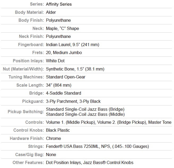Click the White Dot position inlays value
Viewport: 174px width, 168px height.
[x=55, y=61]
